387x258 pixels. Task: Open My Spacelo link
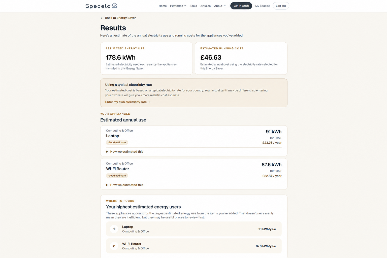tap(263, 6)
